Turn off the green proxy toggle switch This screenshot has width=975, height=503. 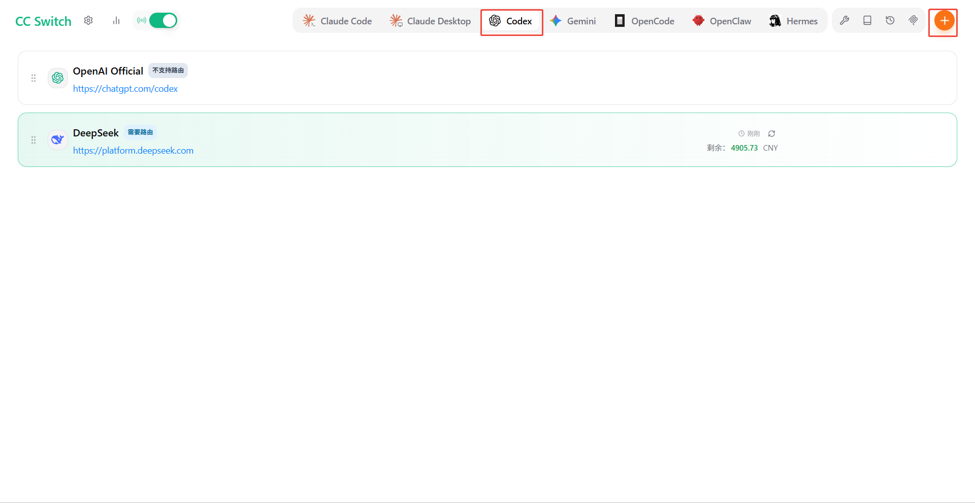click(163, 20)
